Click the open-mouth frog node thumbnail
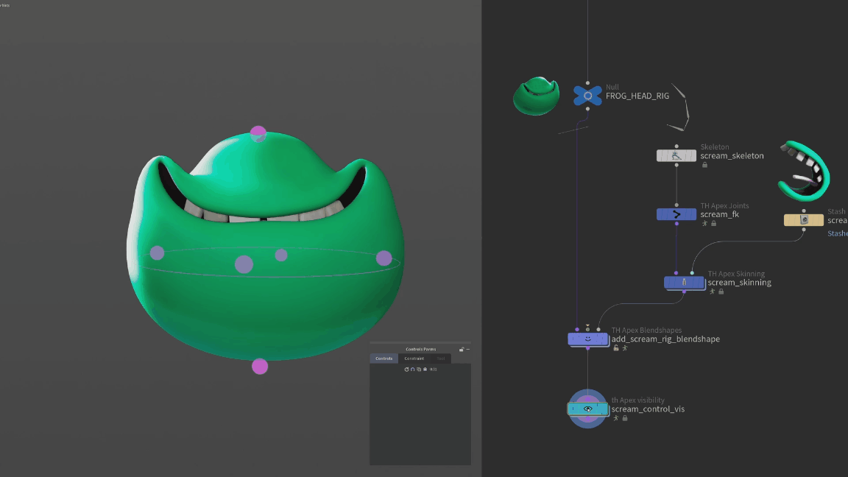 (804, 171)
